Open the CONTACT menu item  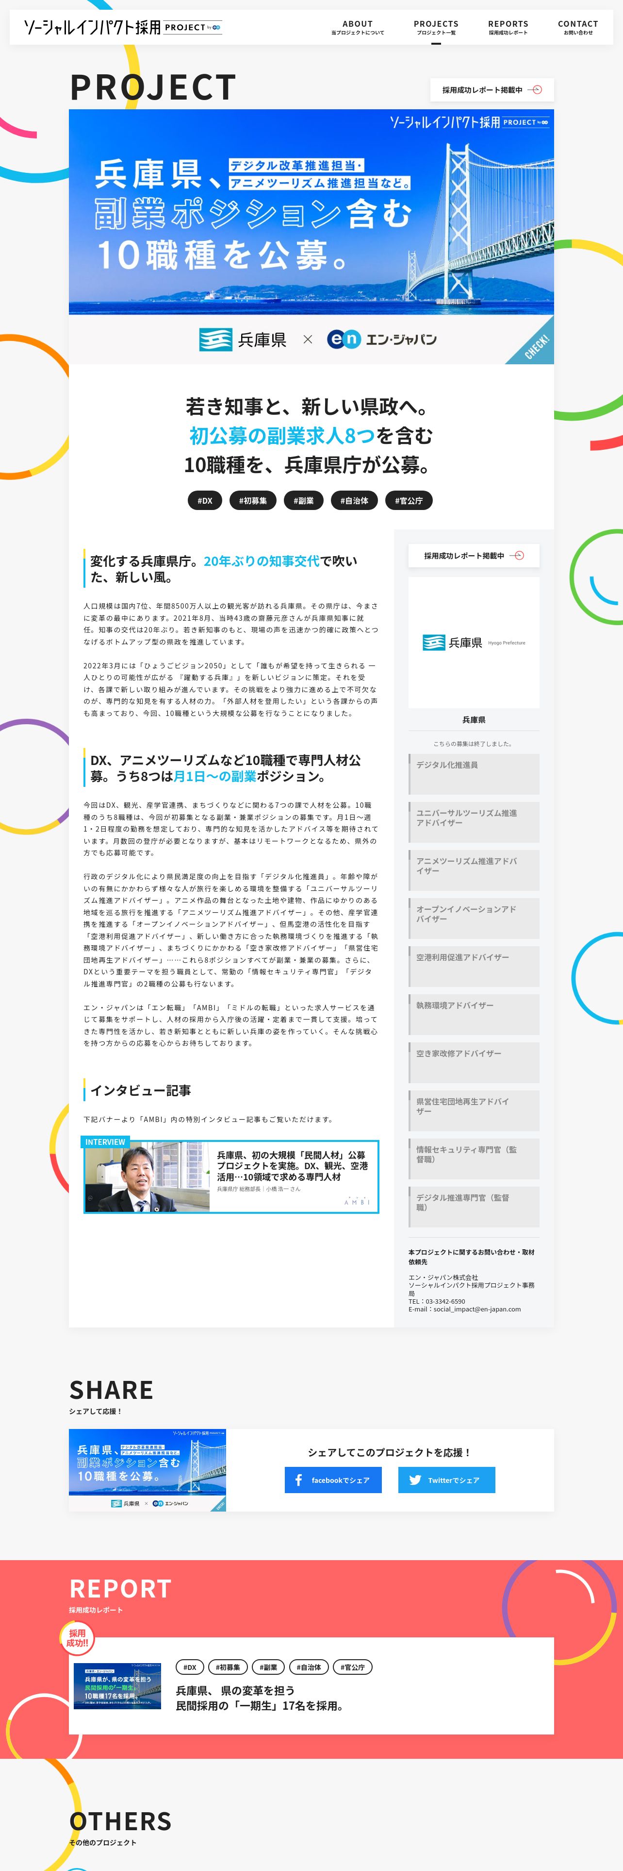[578, 28]
